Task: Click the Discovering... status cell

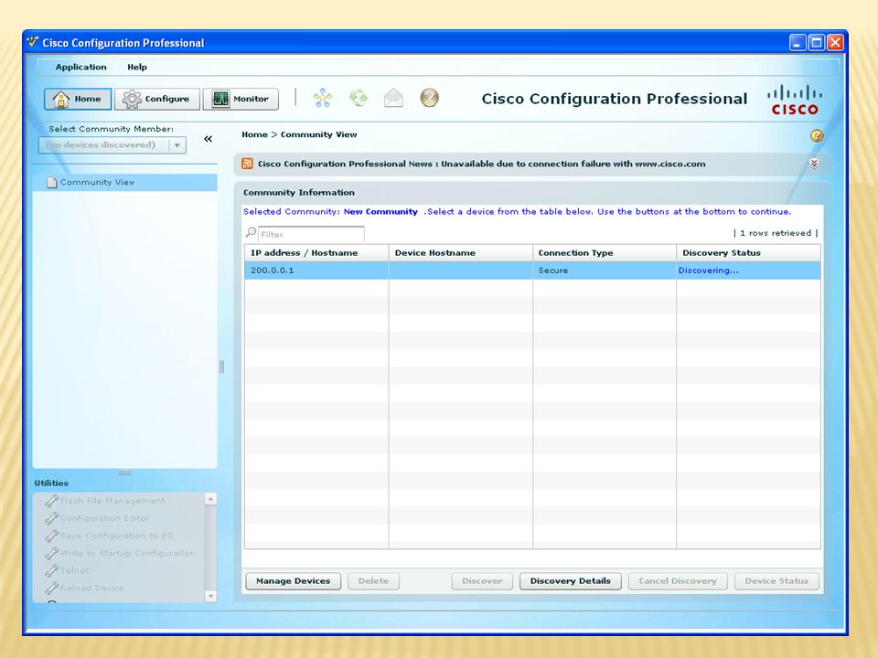Action: 749,271
